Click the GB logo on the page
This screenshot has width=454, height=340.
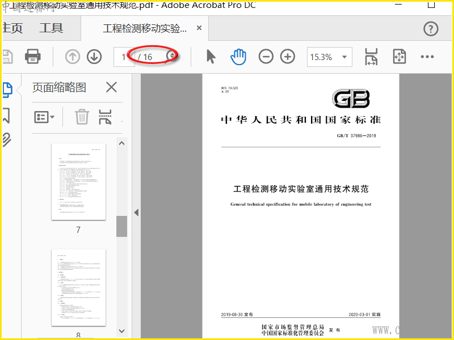click(351, 99)
